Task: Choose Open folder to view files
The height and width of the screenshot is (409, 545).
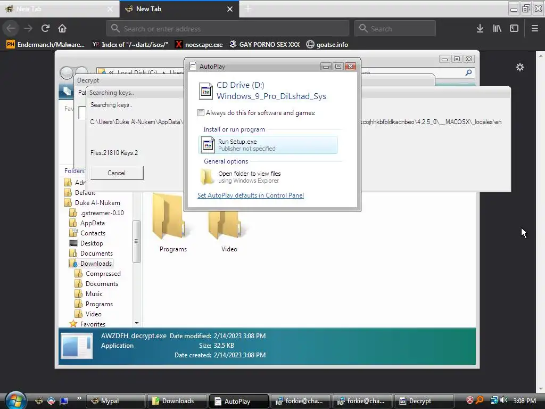Action: (268, 177)
